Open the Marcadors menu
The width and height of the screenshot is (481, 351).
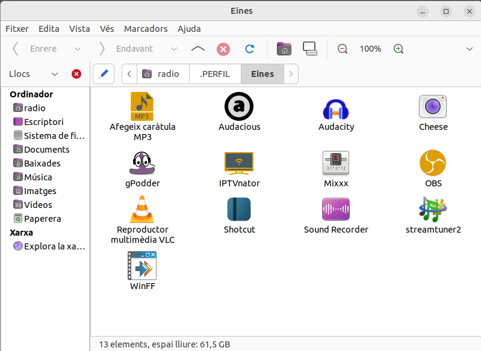(146, 29)
